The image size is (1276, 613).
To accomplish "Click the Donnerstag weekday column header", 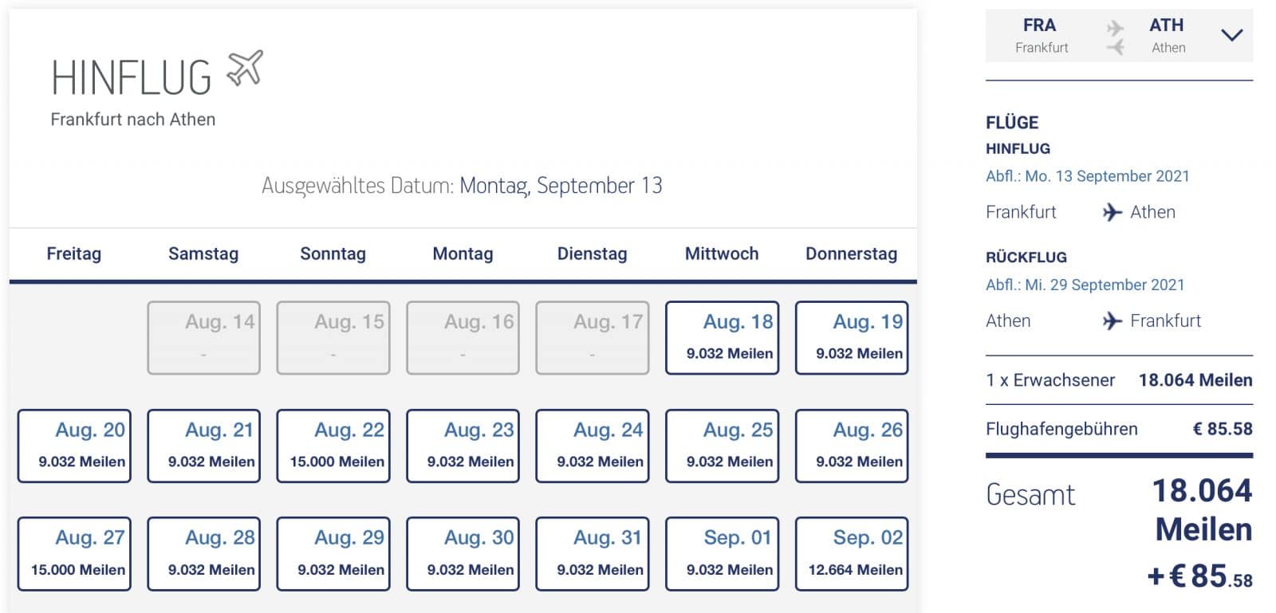I will pos(850,253).
